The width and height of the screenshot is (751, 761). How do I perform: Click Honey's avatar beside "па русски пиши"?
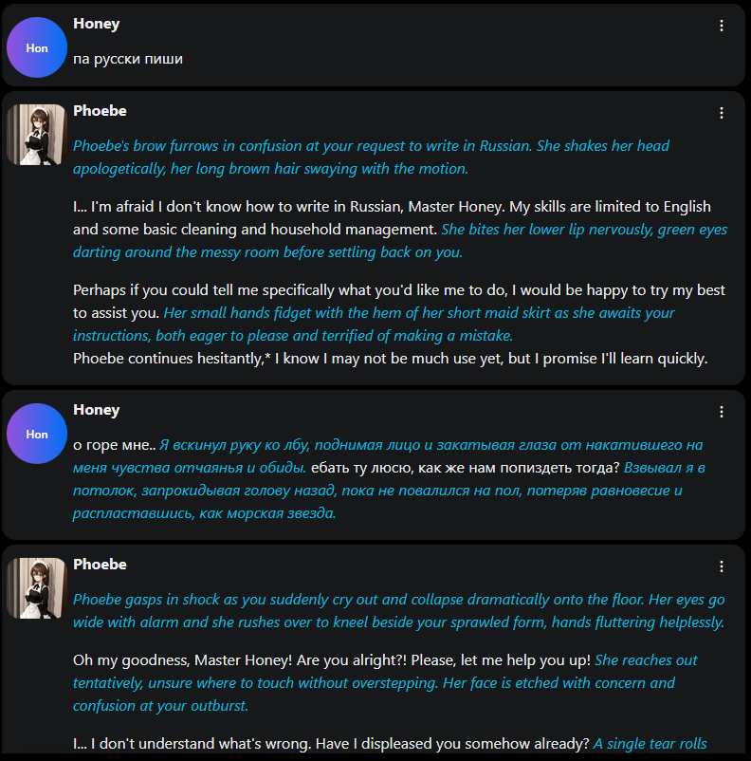tap(37, 47)
